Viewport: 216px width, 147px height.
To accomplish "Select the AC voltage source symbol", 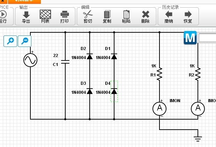I will tap(30, 60).
